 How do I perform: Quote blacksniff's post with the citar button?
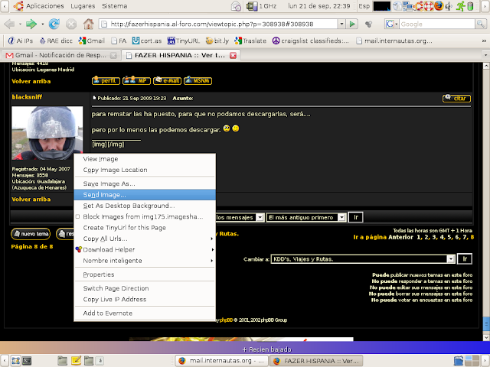point(456,99)
